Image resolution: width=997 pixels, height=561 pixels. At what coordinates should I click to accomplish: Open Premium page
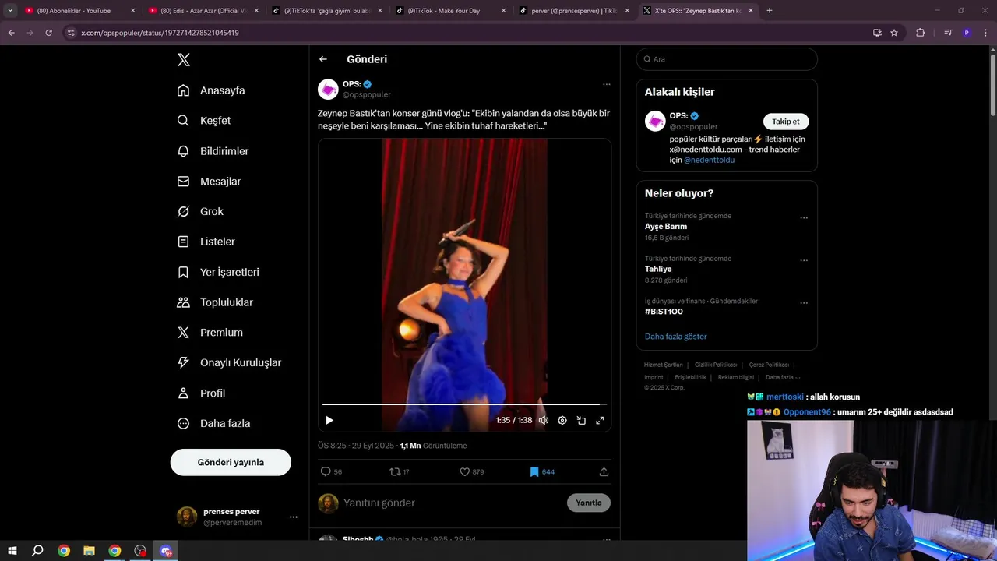click(210, 333)
